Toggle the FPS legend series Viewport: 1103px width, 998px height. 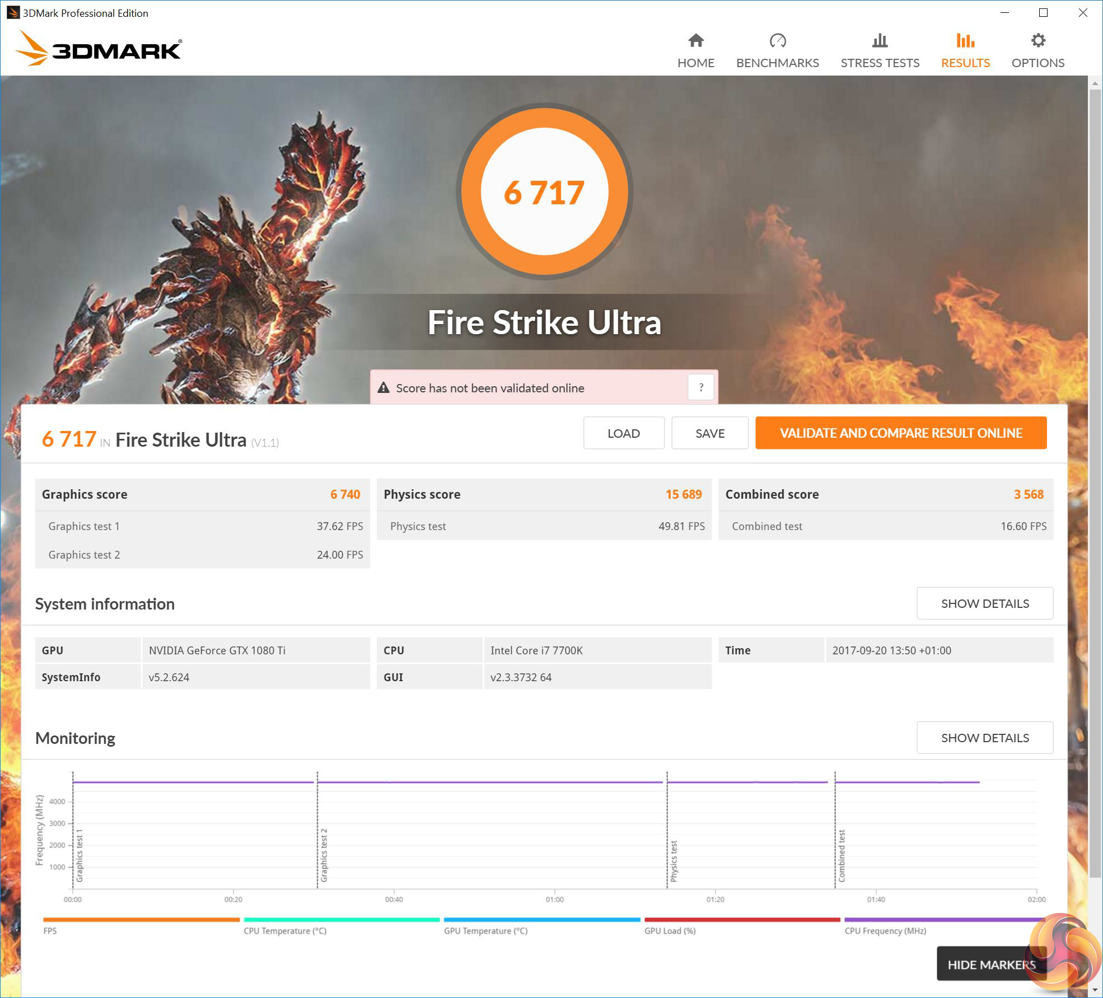pos(50,931)
